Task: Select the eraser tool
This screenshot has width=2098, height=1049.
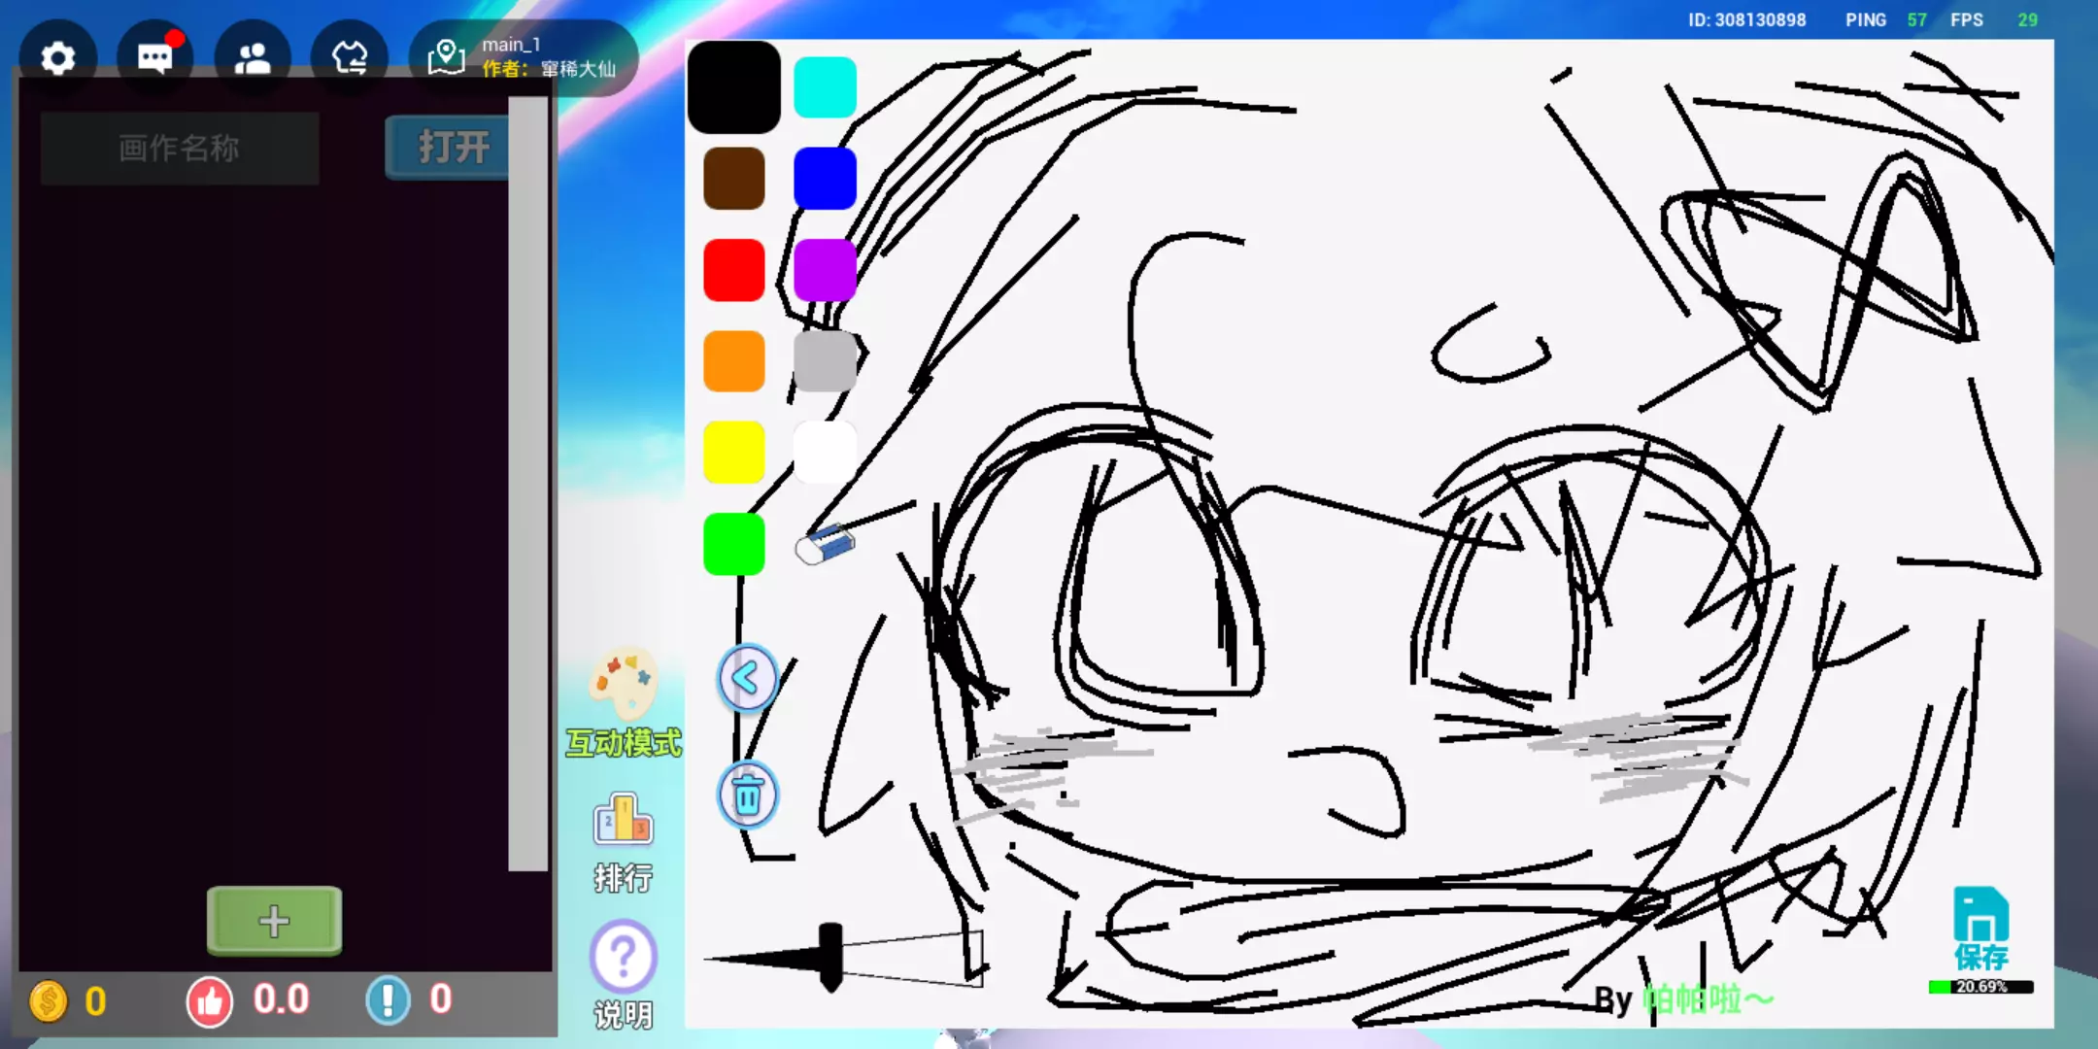Action: 826,545
